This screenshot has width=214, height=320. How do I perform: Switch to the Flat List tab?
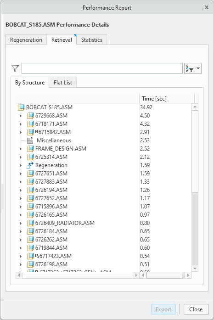point(63,83)
